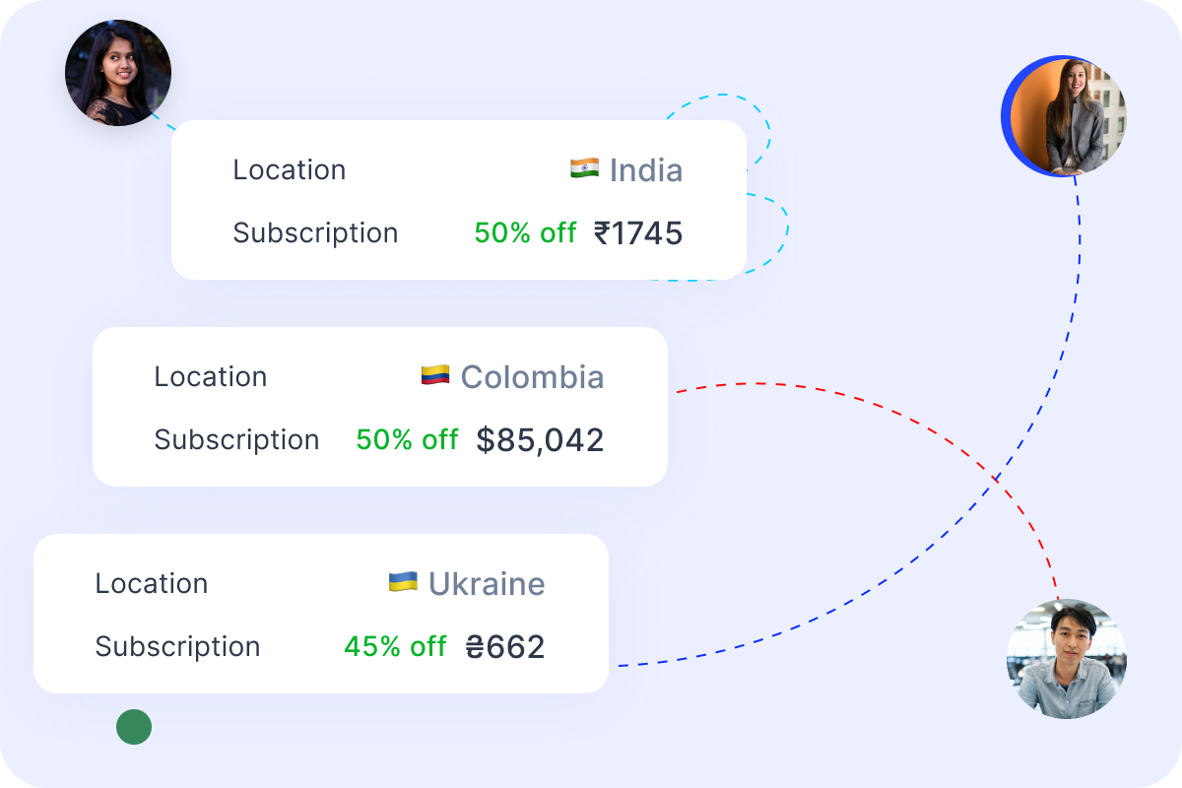Click the Ukraine country name
The height and width of the screenshot is (788, 1182).
tap(487, 584)
